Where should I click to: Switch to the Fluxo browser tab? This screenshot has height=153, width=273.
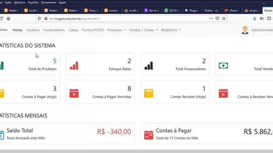click(92, 11)
